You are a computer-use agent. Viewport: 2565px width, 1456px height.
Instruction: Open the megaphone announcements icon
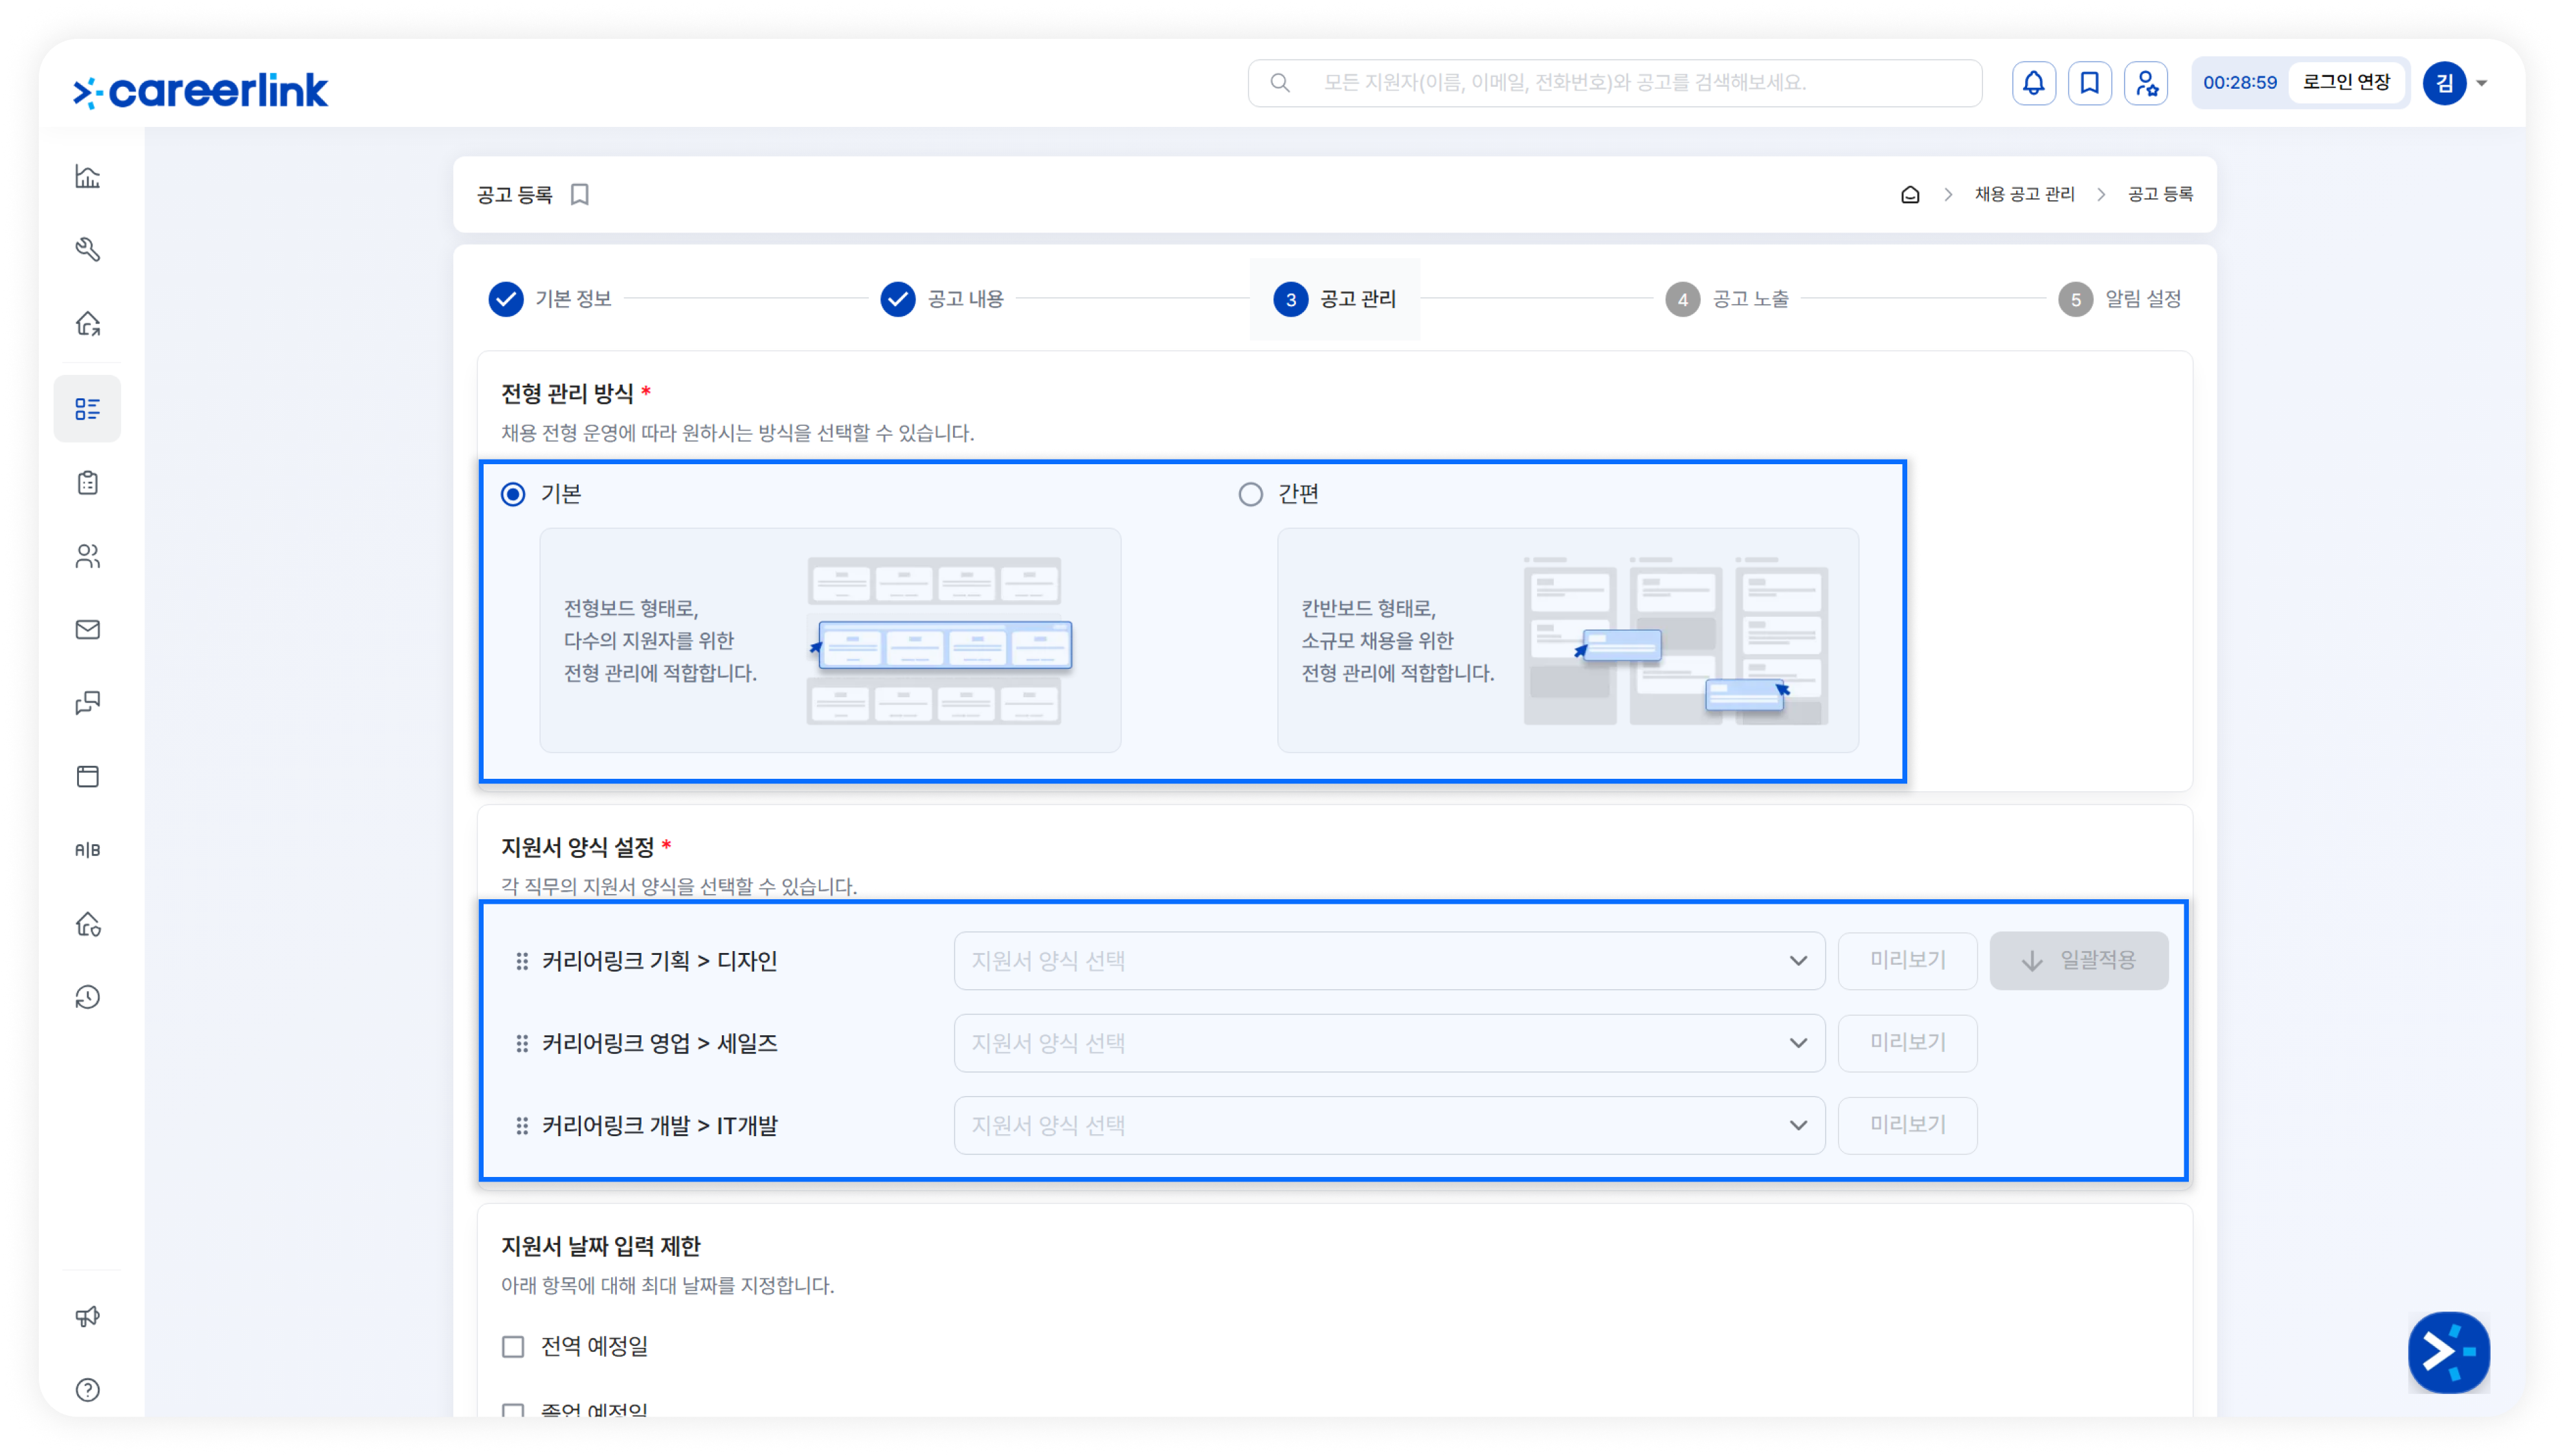click(x=88, y=1316)
